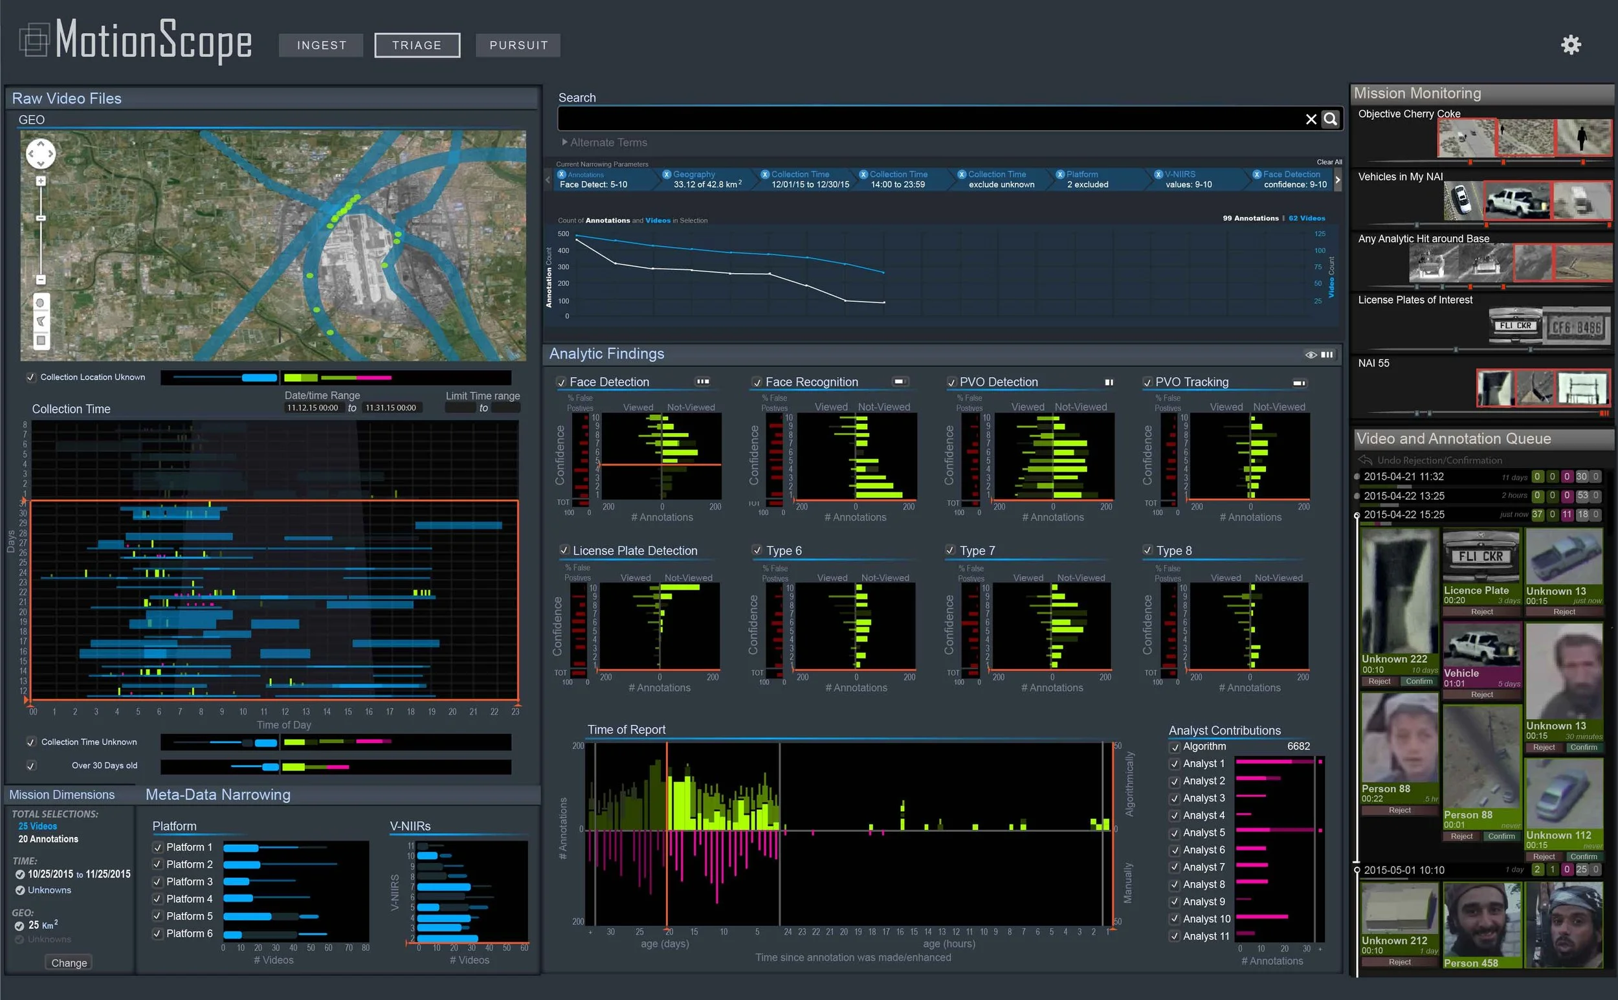Expand the Alternate Terms section
Screen dimensions: 1618x1000
604,142
